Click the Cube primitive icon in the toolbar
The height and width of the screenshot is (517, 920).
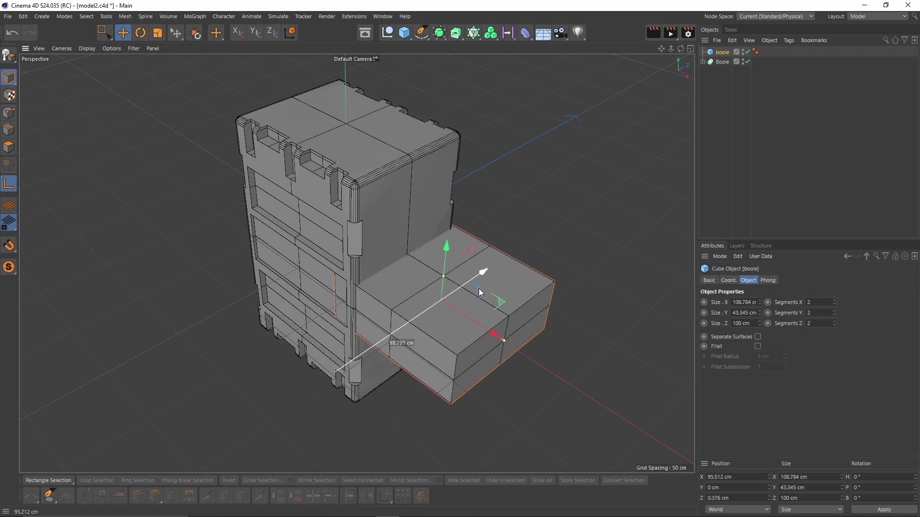point(405,33)
